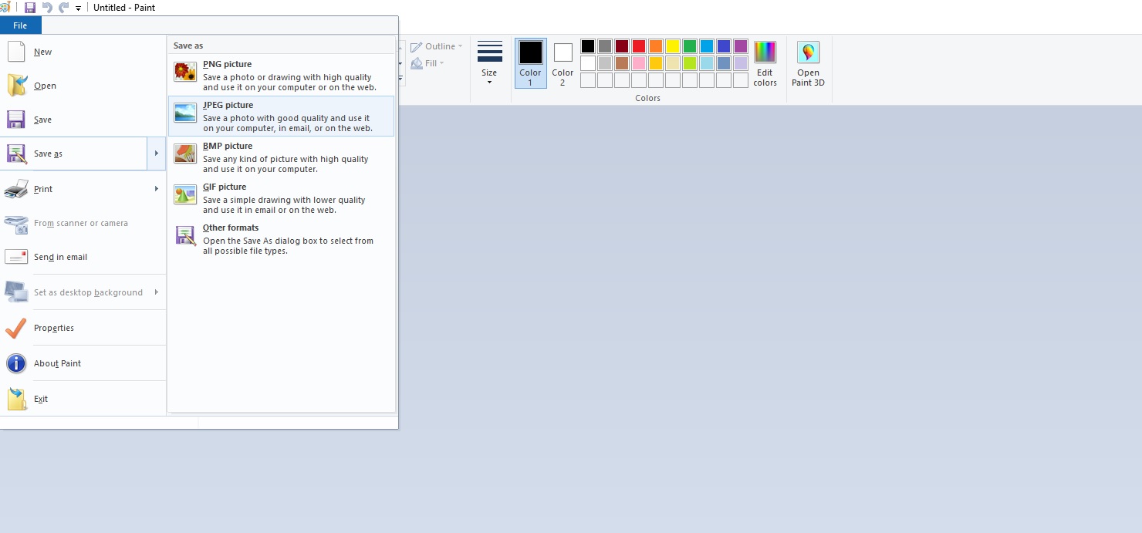Pick the lime green color swatch

pos(690,63)
